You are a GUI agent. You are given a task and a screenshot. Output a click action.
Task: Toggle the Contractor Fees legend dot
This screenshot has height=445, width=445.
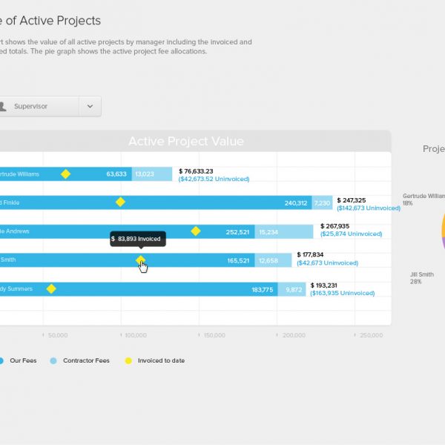pyautogui.click(x=53, y=361)
